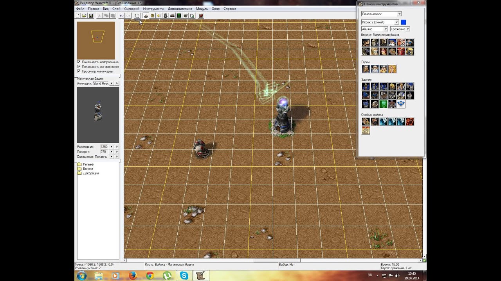
Task: Open the Файл menu
Action: pos(80,9)
